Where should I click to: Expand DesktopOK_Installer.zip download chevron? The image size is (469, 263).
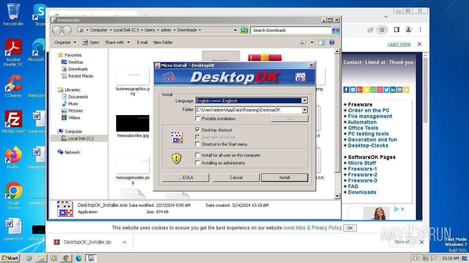(125, 242)
